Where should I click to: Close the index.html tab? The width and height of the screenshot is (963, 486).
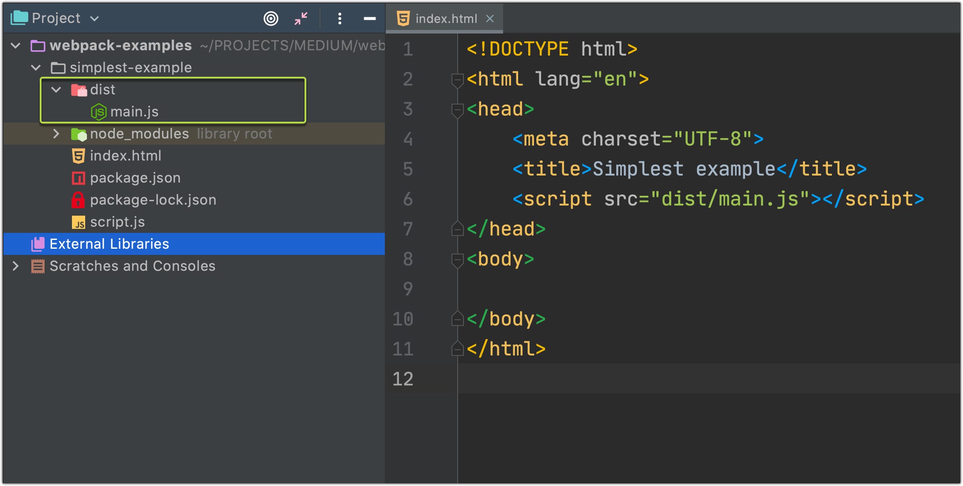pos(490,19)
